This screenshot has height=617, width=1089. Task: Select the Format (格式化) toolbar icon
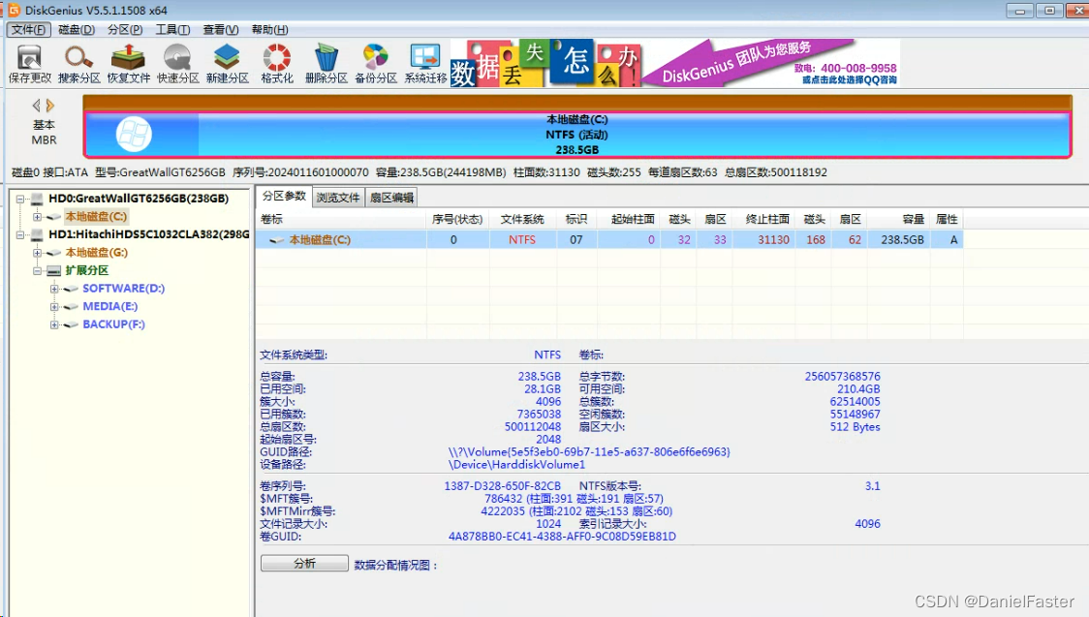277,64
